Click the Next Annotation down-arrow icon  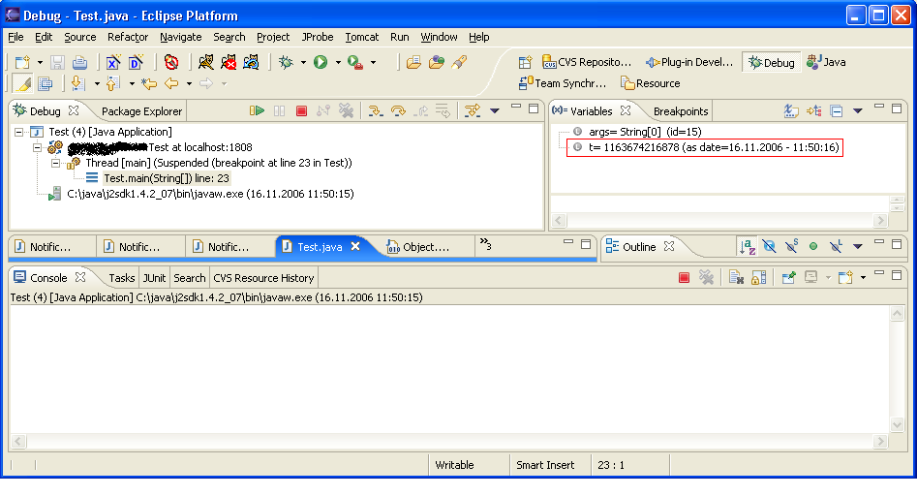tap(77, 83)
